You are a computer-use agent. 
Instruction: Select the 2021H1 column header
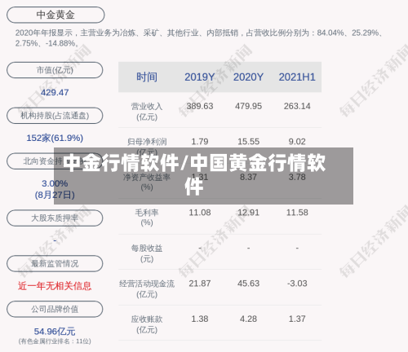297,77
